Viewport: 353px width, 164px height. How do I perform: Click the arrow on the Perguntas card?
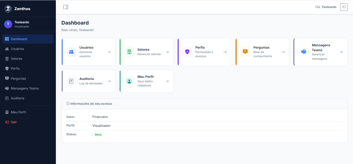[283, 52]
